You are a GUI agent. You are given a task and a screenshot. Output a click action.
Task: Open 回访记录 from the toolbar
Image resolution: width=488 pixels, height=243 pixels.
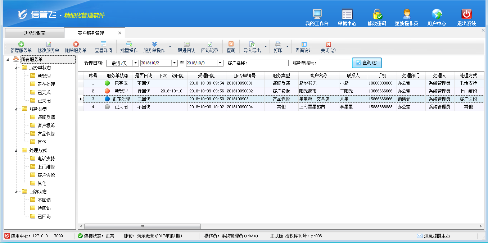(x=209, y=44)
